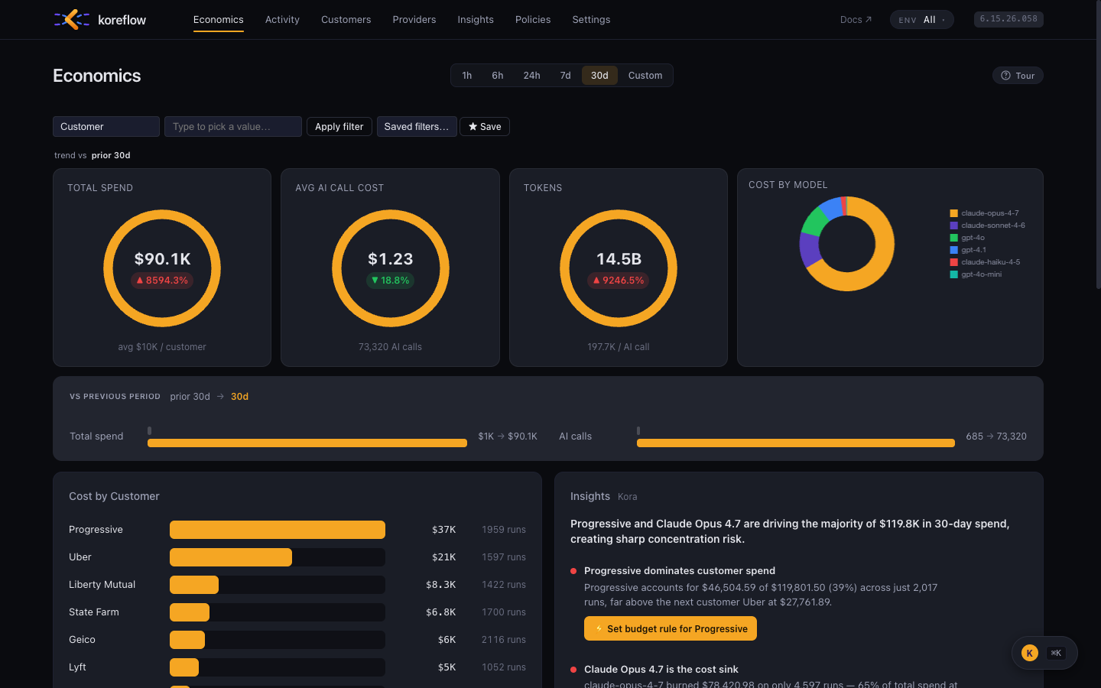Select the State Farm customer row

[297, 612]
